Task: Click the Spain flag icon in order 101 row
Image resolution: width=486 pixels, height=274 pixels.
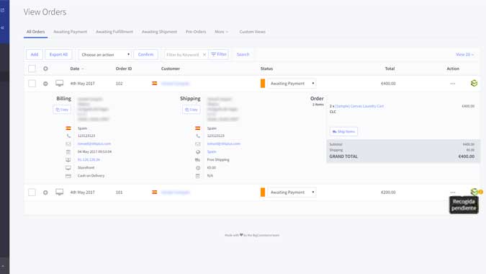Action: click(154, 192)
